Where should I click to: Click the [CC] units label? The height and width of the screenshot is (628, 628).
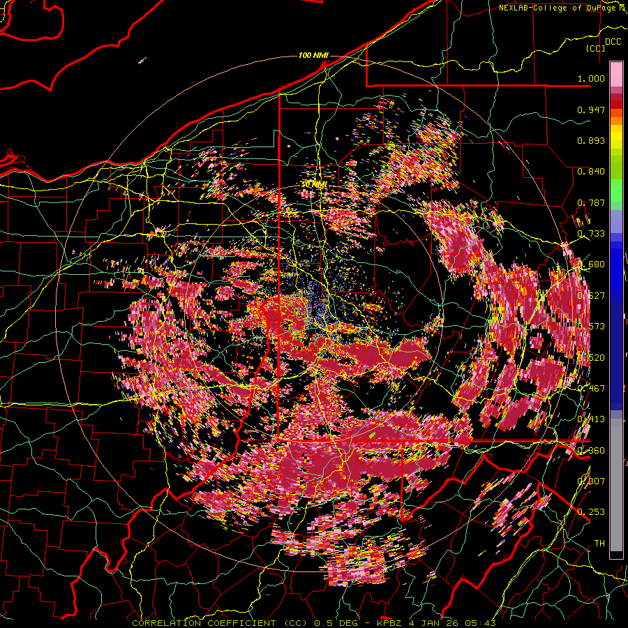[x=596, y=48]
